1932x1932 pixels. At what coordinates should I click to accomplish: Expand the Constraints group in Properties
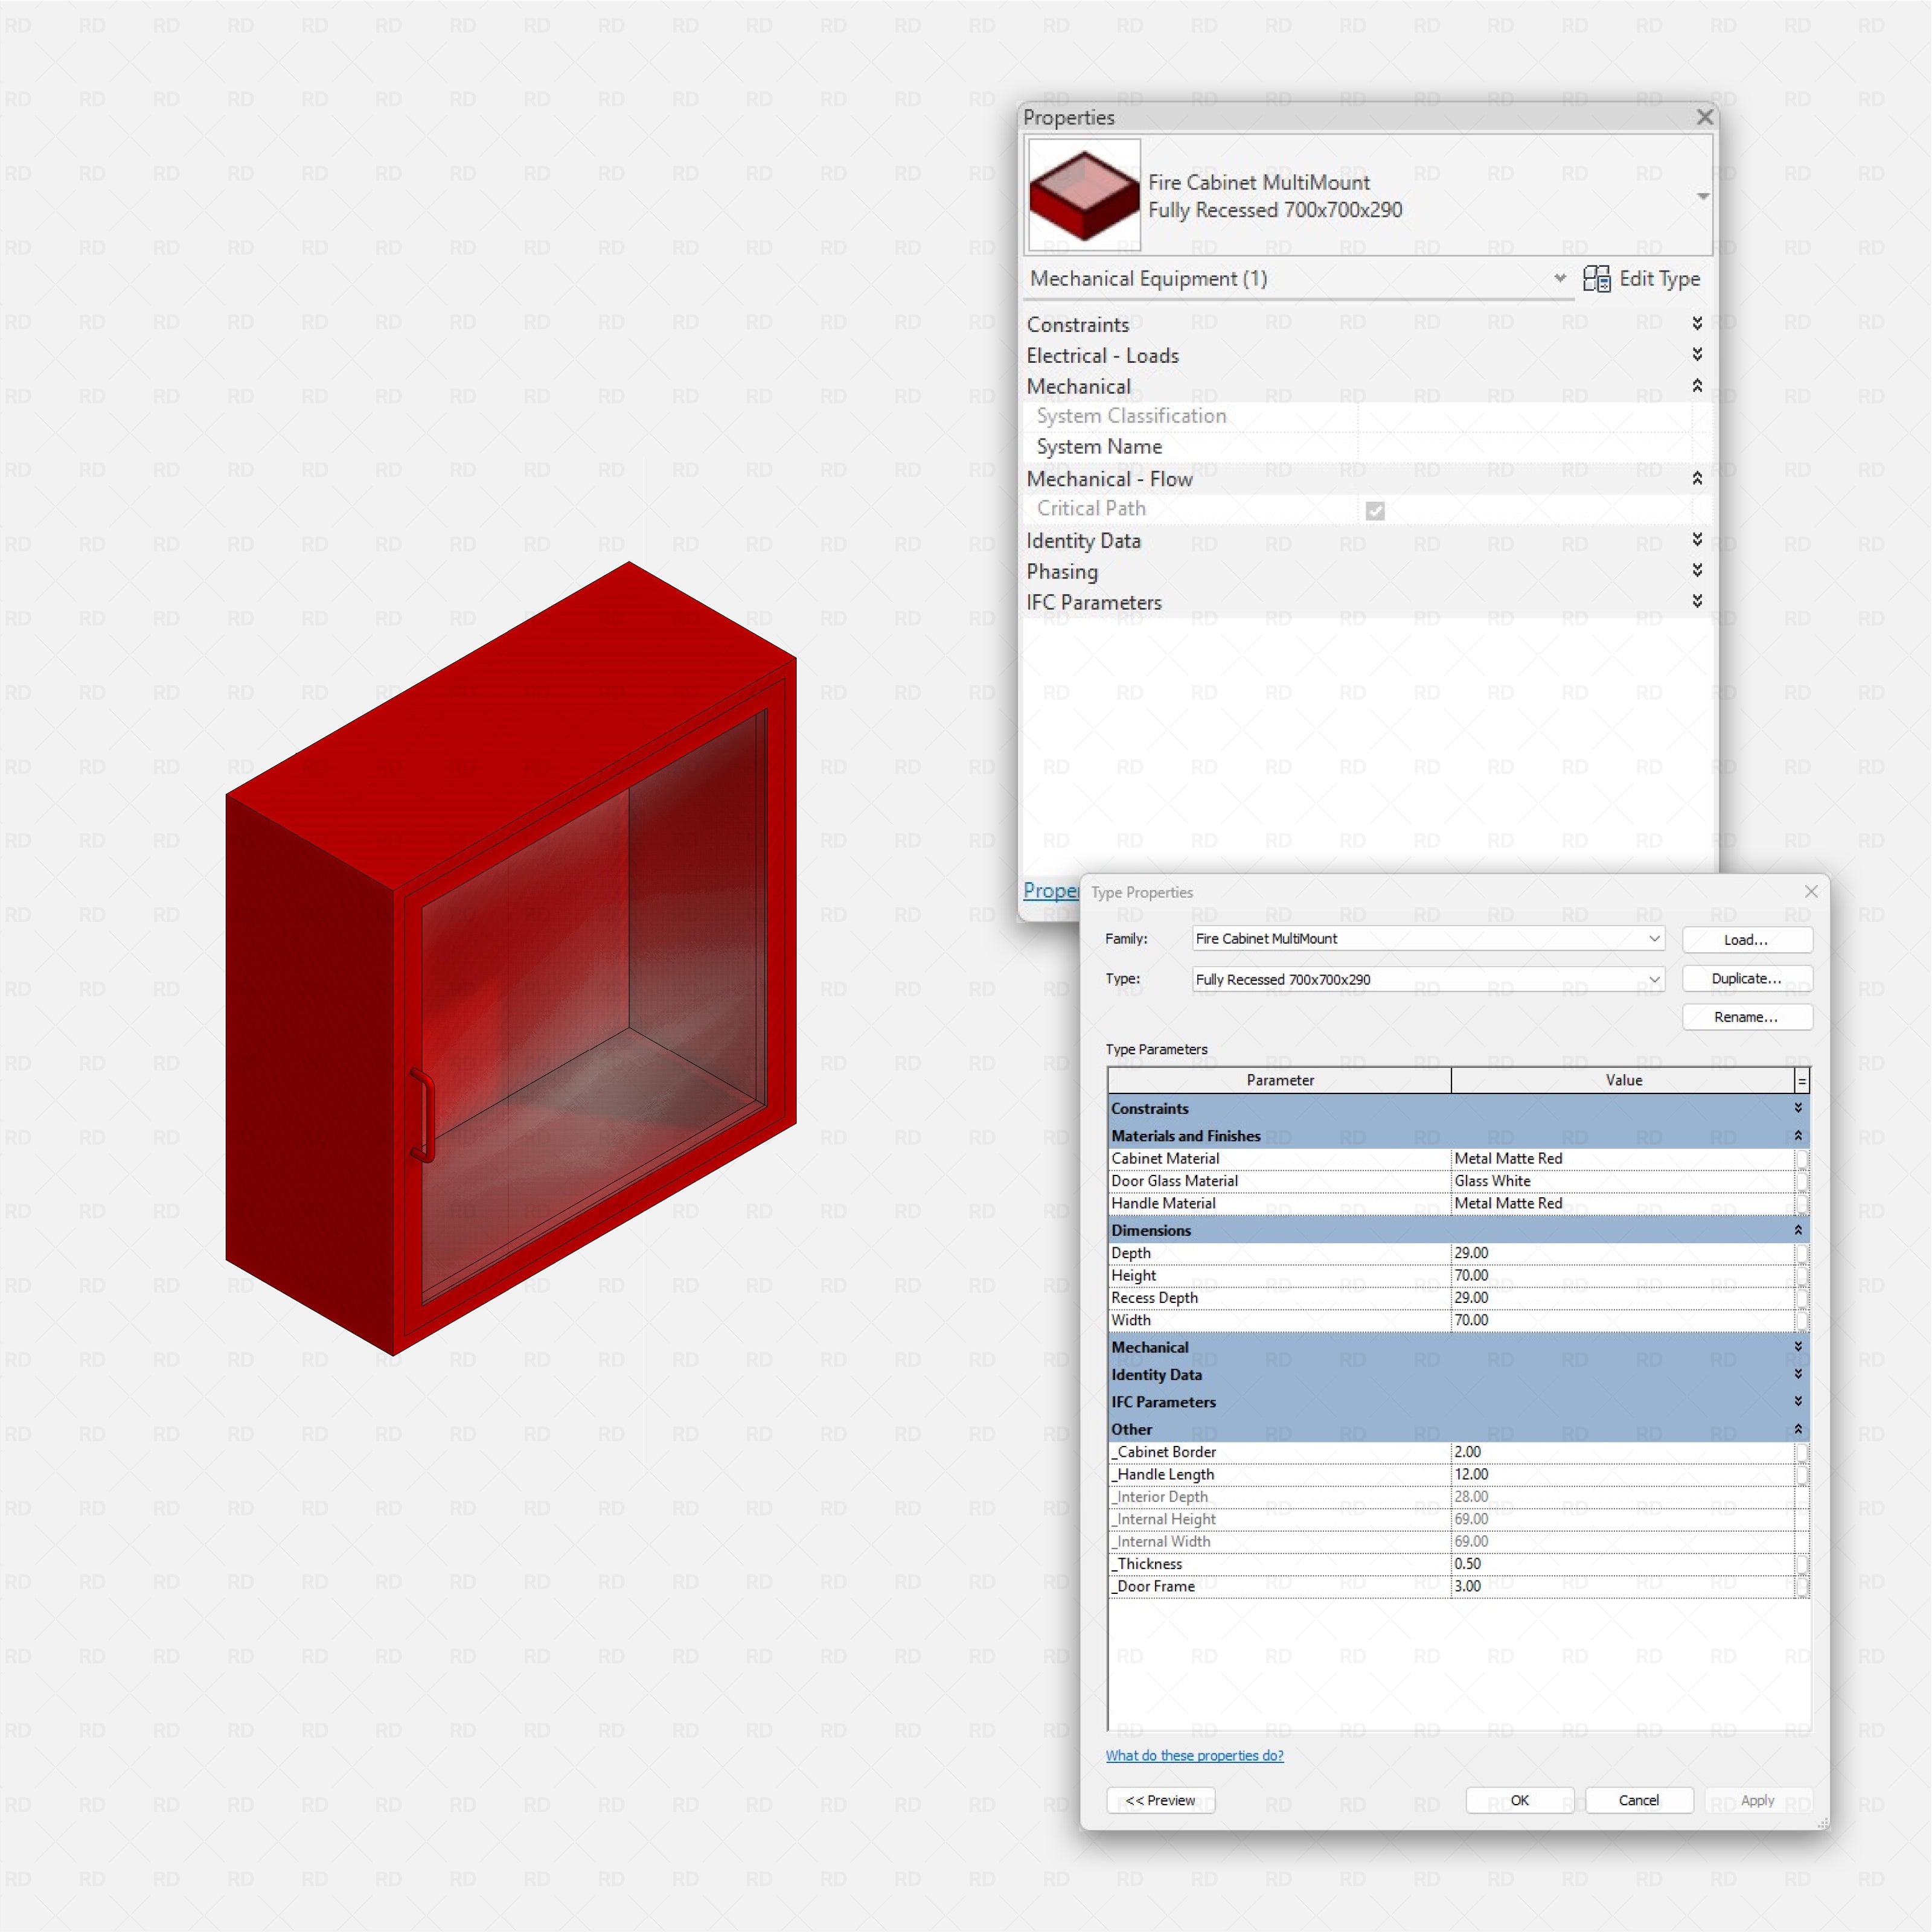click(1697, 323)
